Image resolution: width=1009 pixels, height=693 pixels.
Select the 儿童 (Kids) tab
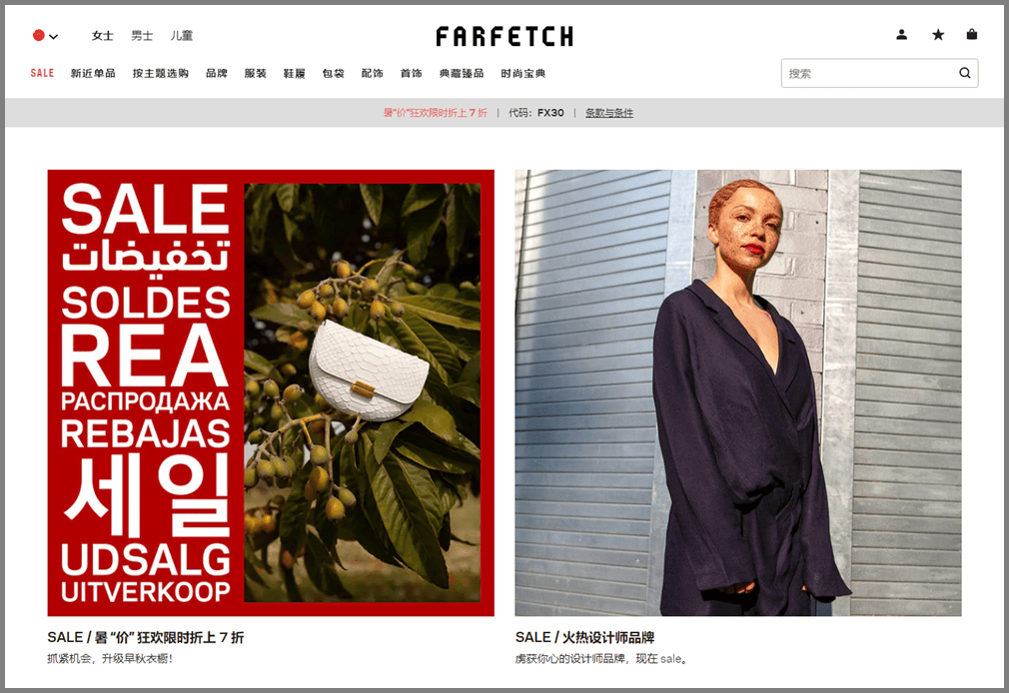(182, 35)
